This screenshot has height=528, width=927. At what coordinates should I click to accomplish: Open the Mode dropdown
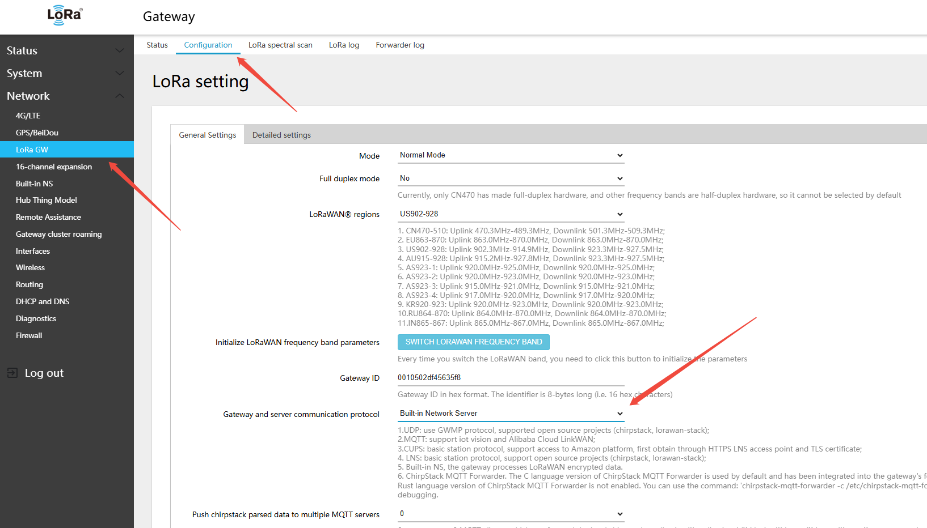511,155
